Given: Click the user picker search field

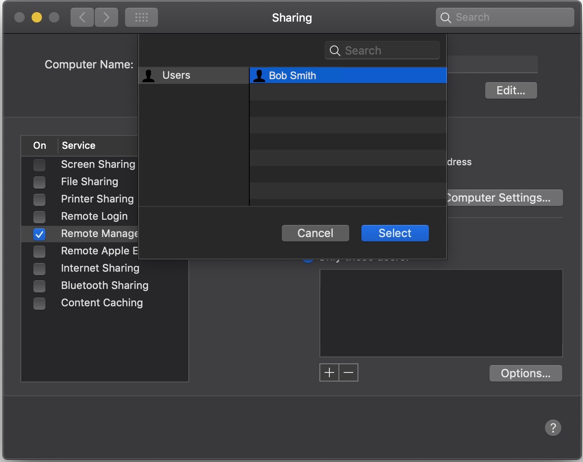Looking at the screenshot, I should pos(382,51).
